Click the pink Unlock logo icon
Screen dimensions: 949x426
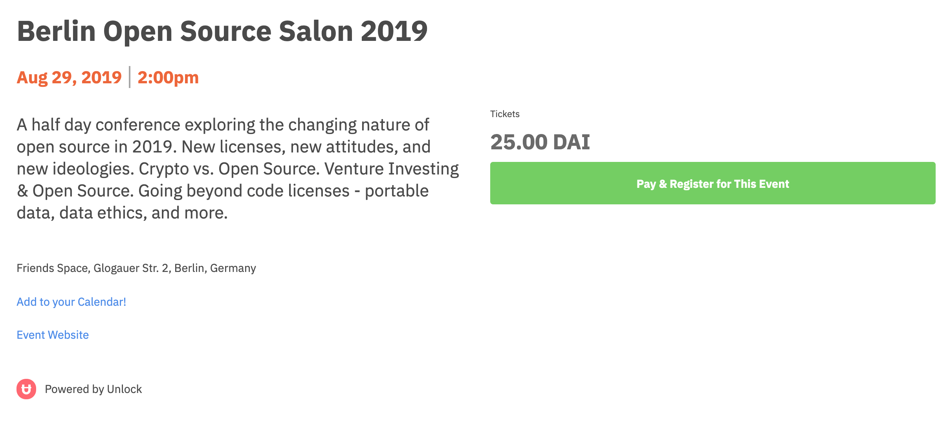click(26, 389)
